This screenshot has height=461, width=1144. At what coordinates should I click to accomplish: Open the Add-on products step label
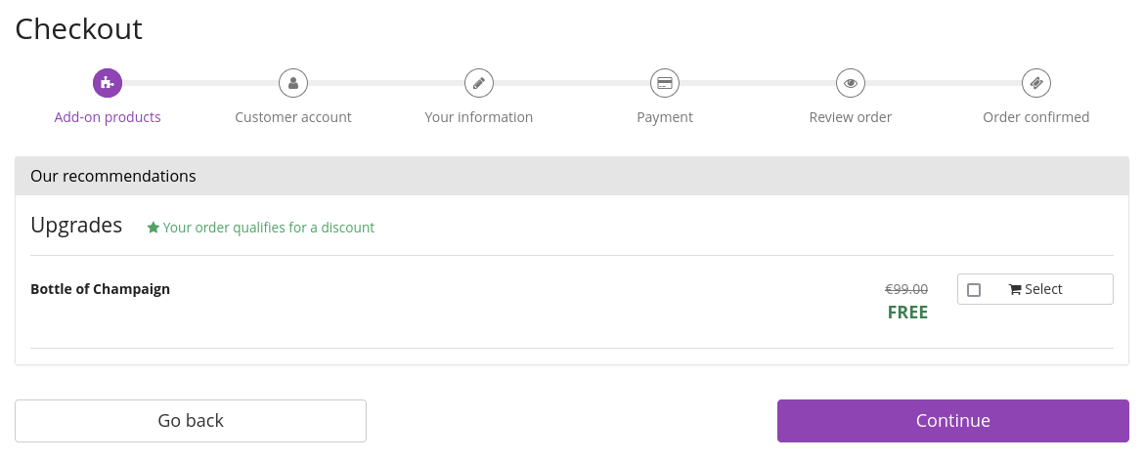pyautogui.click(x=108, y=117)
